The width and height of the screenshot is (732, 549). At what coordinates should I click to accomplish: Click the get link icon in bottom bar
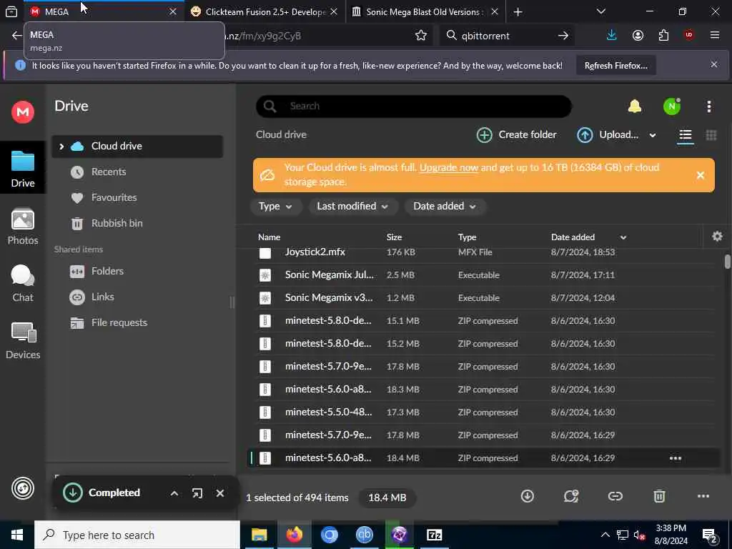click(615, 496)
